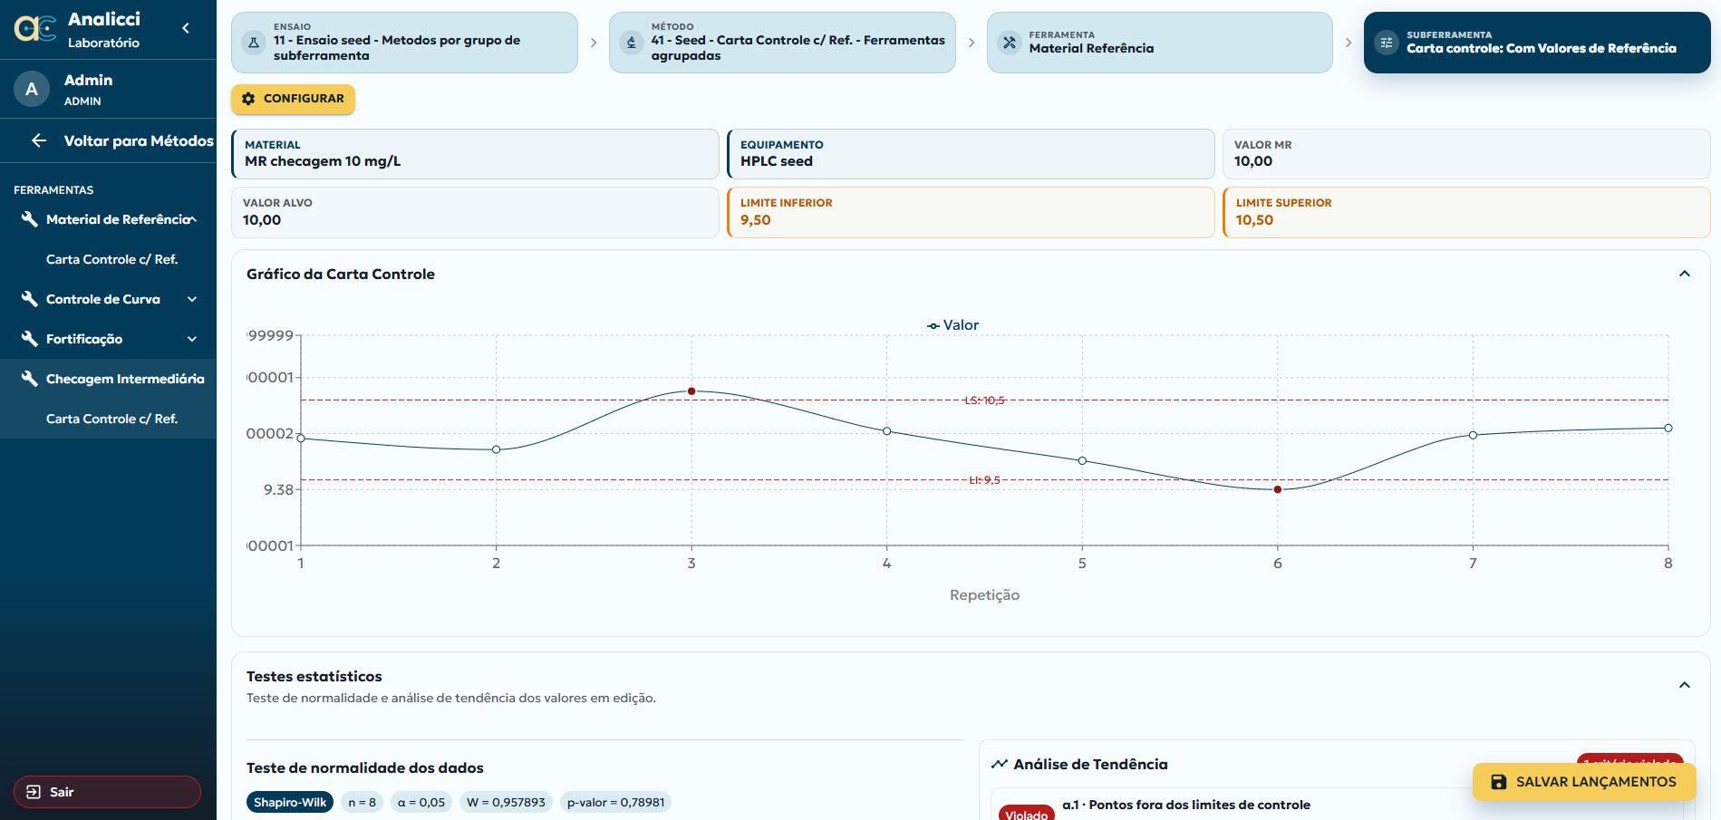Click the chart data point at repetition 1

(x=301, y=439)
